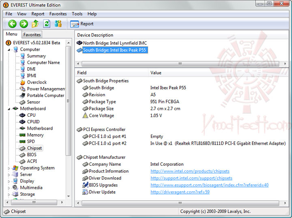292x218 pixels.
Task: Click the Chipset icon in status bar
Action: tap(7, 212)
